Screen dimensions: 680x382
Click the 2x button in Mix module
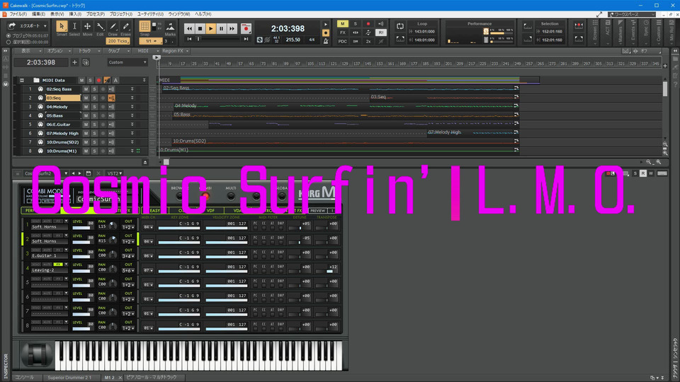tap(368, 41)
